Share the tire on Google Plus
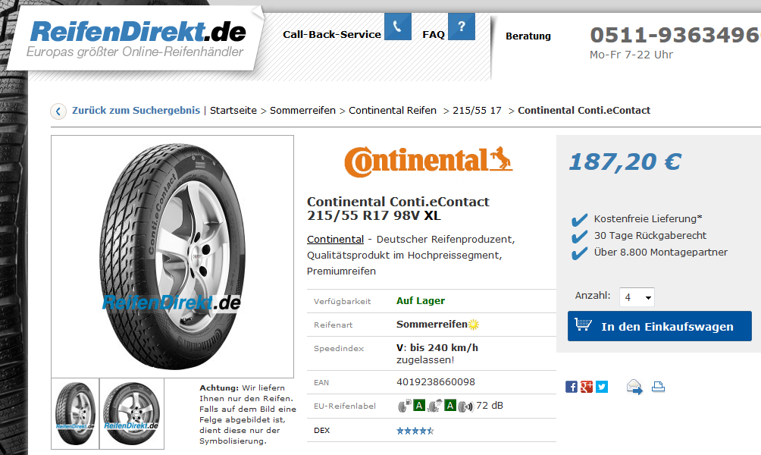Viewport: 761px width, 455px height. pyautogui.click(x=586, y=387)
